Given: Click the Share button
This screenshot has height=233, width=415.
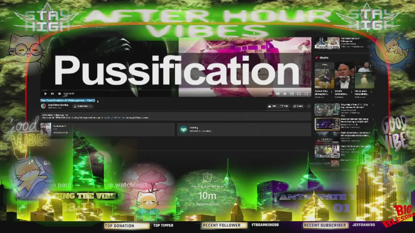Looking at the screenshot, I should 298,106.
